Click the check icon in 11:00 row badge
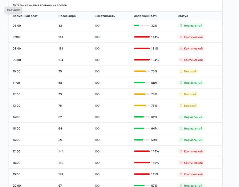 (x=181, y=83)
